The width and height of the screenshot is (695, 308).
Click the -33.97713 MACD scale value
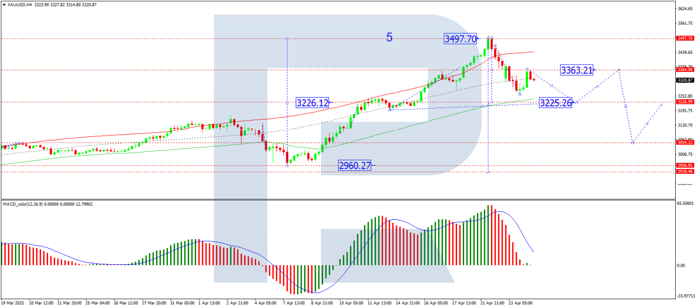tap(686, 296)
